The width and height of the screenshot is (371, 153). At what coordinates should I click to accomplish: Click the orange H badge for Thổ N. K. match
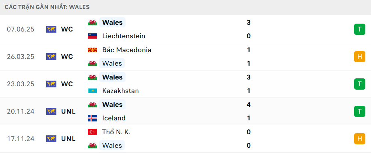(x=360, y=139)
